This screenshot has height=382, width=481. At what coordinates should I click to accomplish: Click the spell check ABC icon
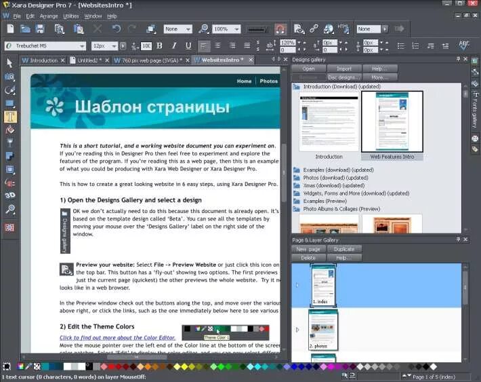pyautogui.click(x=463, y=45)
